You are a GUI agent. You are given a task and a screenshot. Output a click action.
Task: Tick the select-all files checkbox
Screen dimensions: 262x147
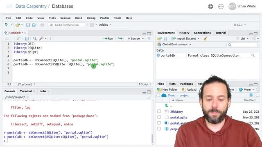[x=158, y=95]
